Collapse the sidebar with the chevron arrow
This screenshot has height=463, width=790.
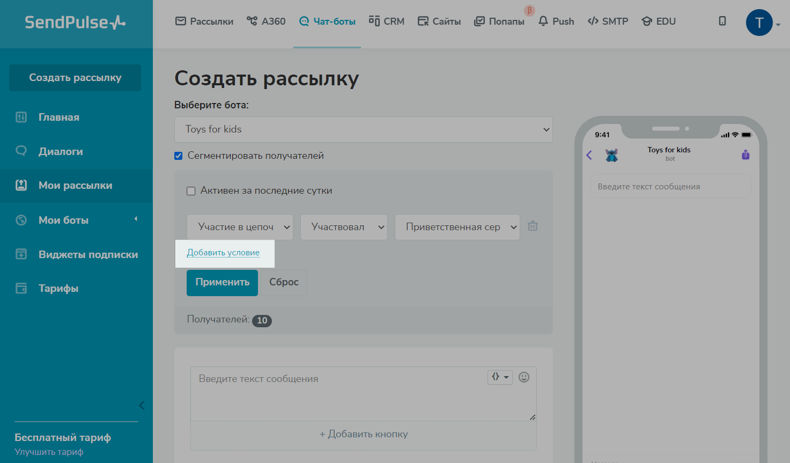[142, 406]
